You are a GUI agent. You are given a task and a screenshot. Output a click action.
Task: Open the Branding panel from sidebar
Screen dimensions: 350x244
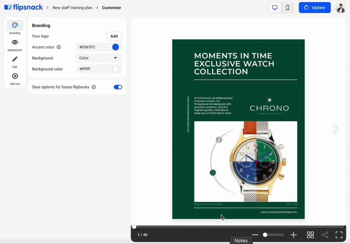[x=15, y=28]
